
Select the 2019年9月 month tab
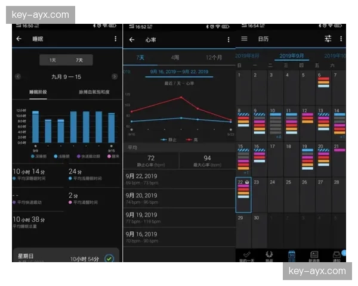(x=292, y=56)
